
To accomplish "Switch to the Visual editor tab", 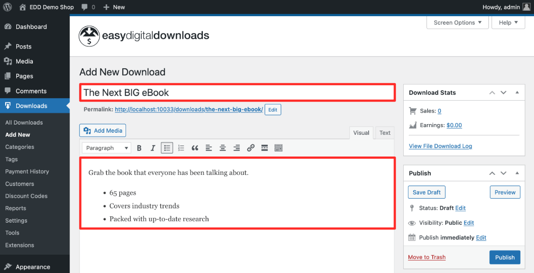I will 361,133.
